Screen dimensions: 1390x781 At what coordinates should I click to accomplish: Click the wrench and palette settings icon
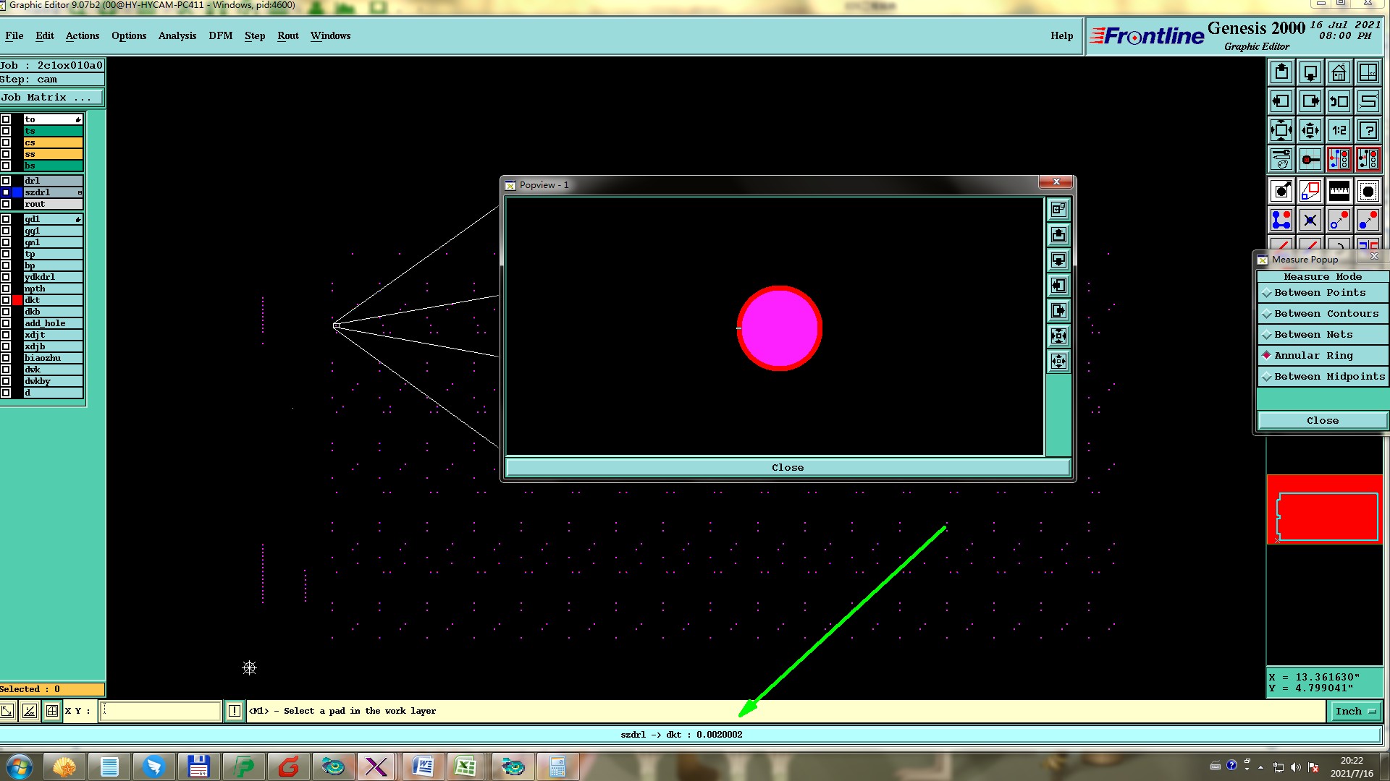(1281, 159)
